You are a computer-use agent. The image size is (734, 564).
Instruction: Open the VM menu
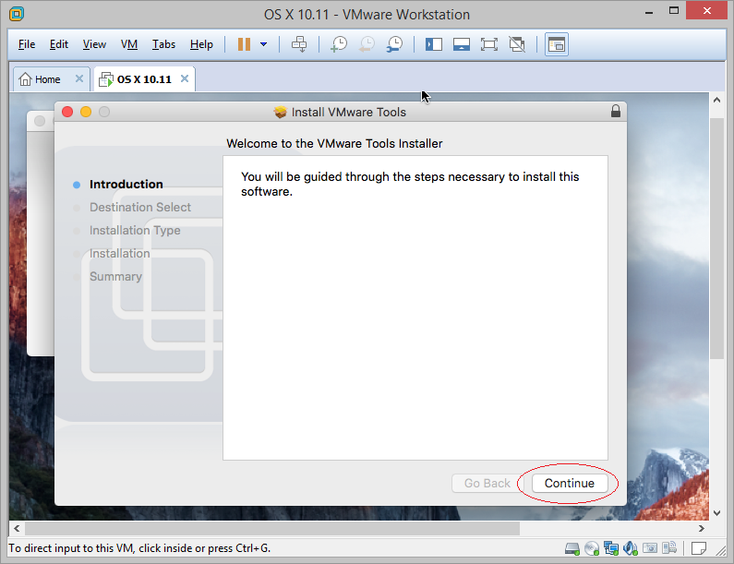[x=129, y=44]
